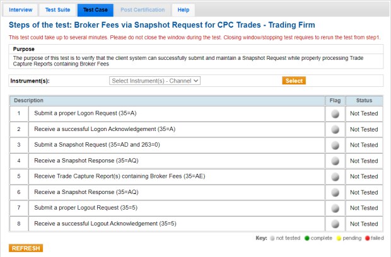Select the Test Case tab
Screen dimensions: 391x257
[95, 10]
